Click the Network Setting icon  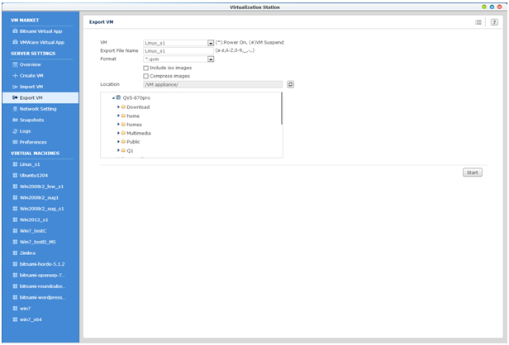[x=15, y=109]
